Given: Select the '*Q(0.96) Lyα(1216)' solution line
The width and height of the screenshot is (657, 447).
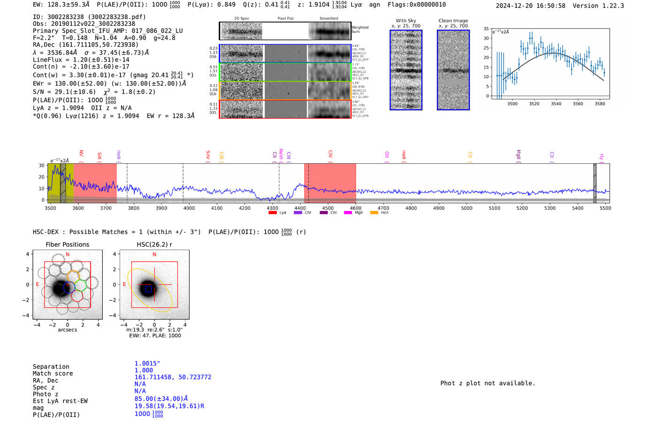Looking at the screenshot, I should pos(114,115).
